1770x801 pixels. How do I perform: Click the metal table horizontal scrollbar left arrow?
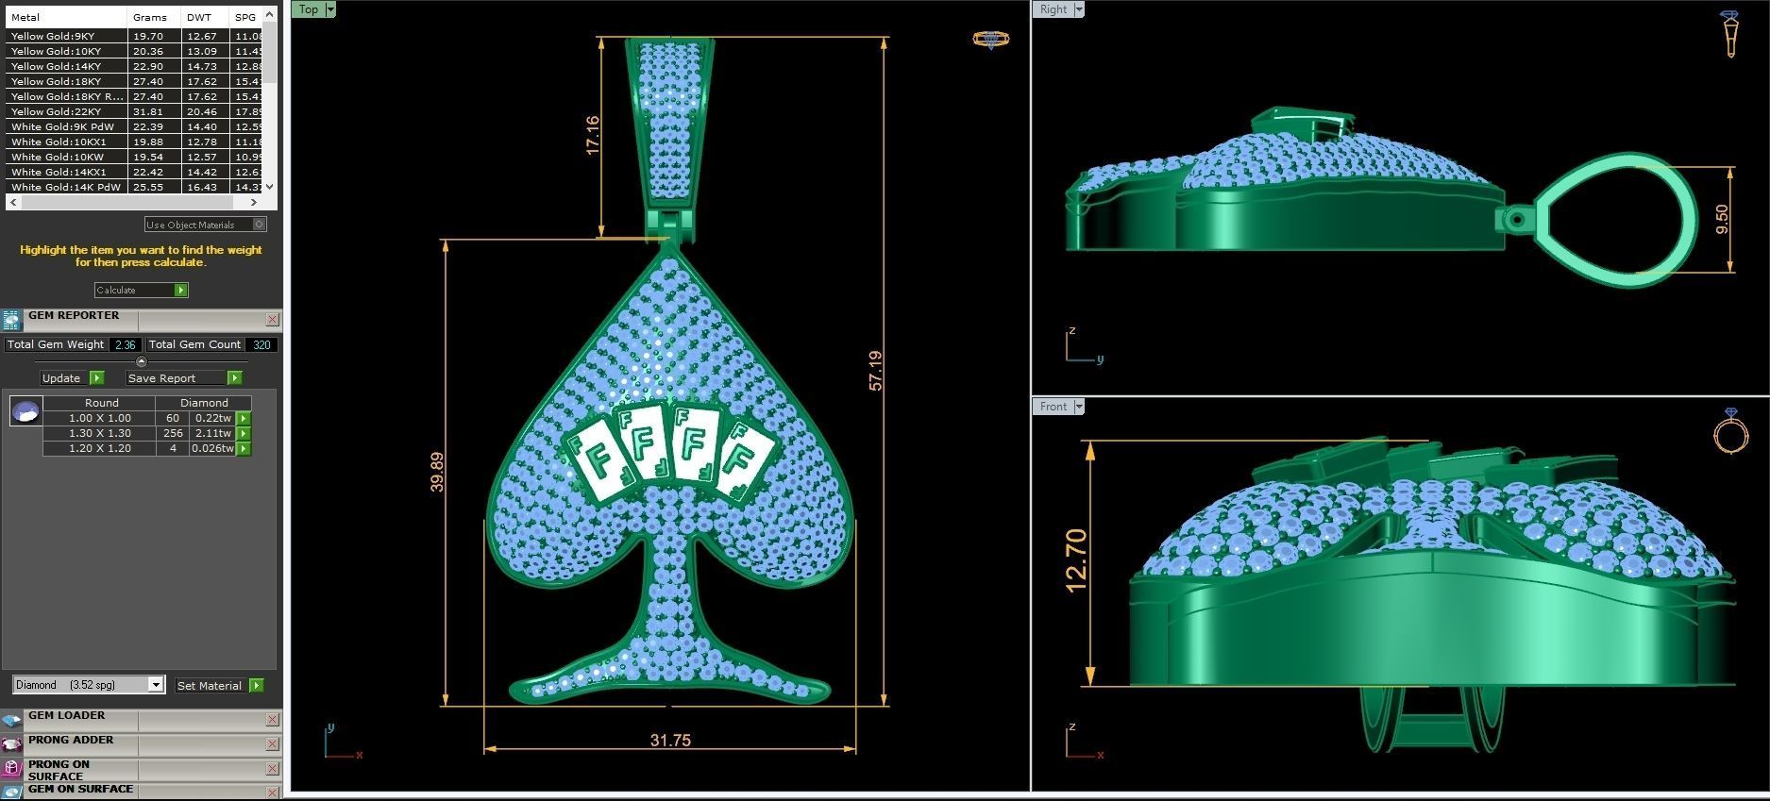[12, 202]
